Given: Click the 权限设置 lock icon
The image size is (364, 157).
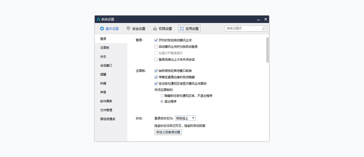Looking at the screenshot, I should click(x=155, y=29).
